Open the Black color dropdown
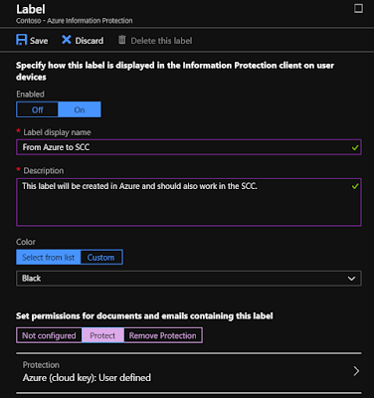Viewport: 374px width, 398px height. (x=189, y=279)
